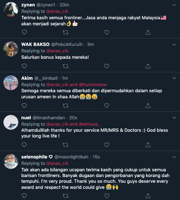Open @anas_cik link in zynen's reply

pyautogui.click(x=57, y=11)
